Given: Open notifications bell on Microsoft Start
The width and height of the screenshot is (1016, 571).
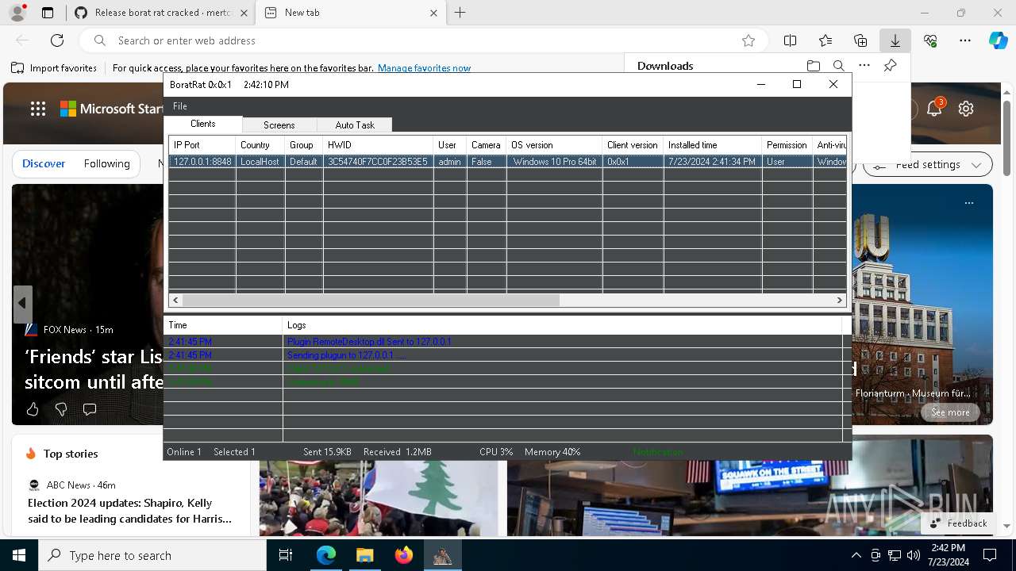Looking at the screenshot, I should click(x=934, y=109).
